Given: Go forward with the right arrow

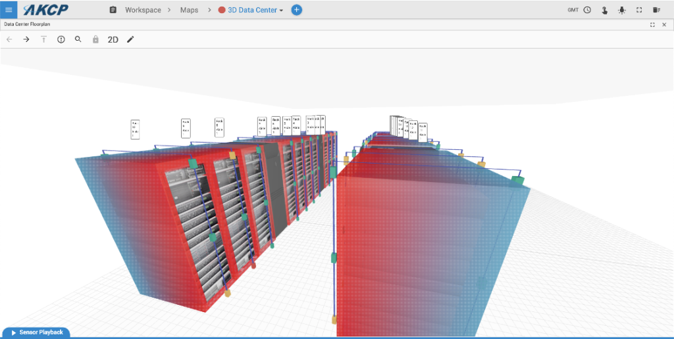Looking at the screenshot, I should tap(26, 39).
